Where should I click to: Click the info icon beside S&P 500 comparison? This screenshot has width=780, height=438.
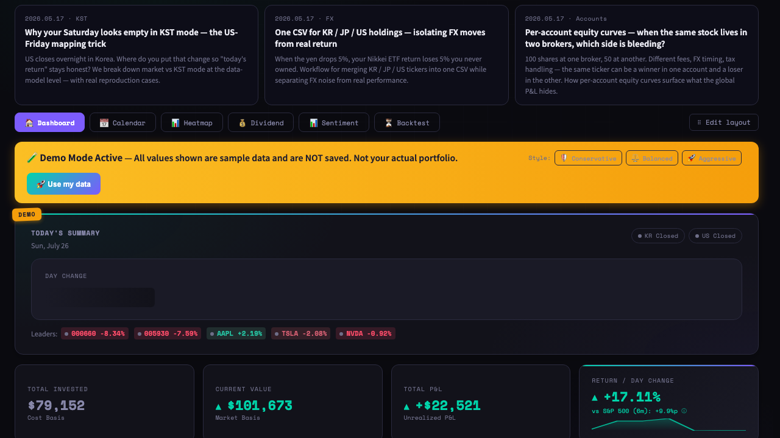tap(684, 411)
